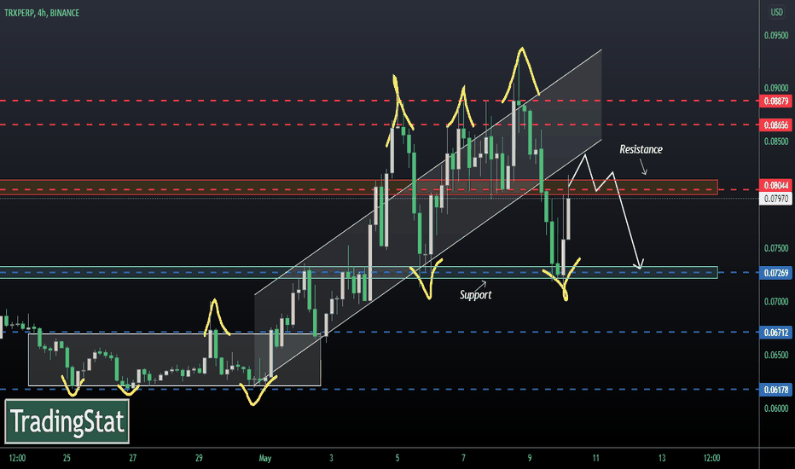Click the 0.06000 price scale tick
The image size is (795, 469).
(776, 408)
